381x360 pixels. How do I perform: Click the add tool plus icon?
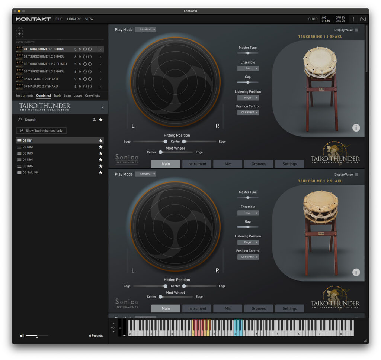click(19, 34)
